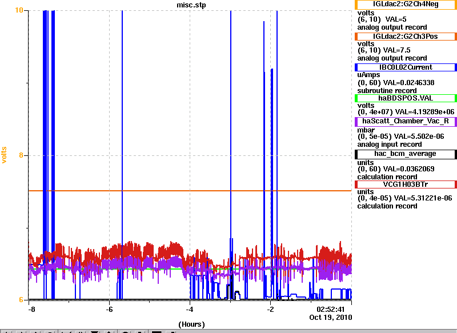Click the x-axis tick label -2

coord(270,310)
